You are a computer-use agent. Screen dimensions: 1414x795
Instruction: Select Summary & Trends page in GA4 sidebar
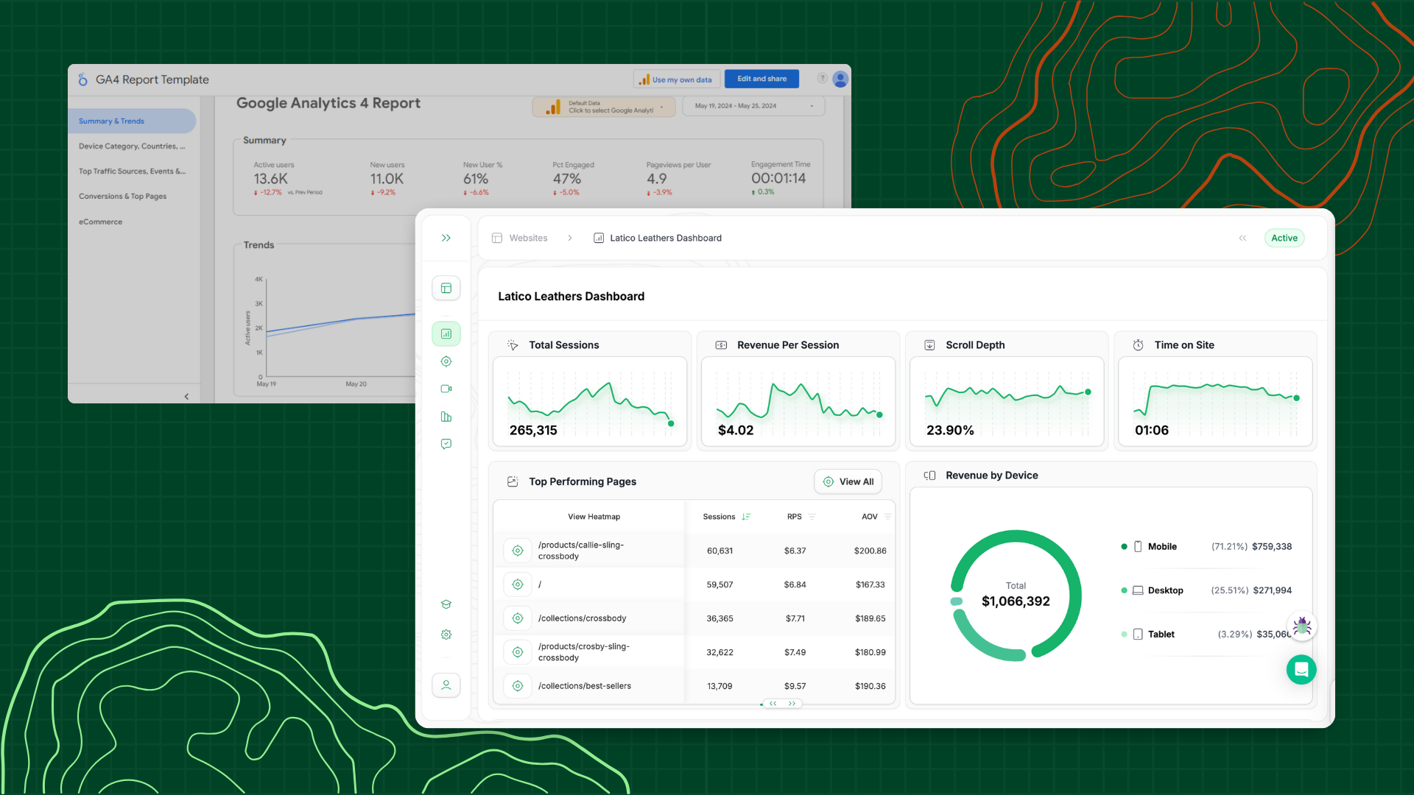point(132,121)
